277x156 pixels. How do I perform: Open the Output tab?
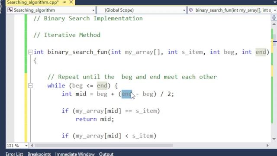[x=106, y=154]
